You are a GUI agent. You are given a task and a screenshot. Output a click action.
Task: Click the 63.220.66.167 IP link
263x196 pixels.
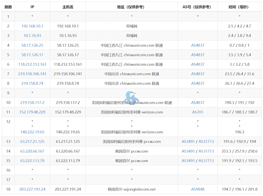(32, 151)
